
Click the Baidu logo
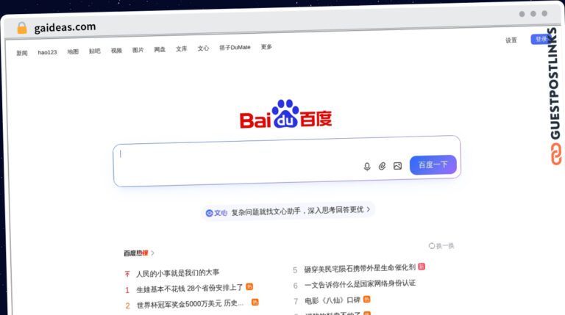[x=285, y=115]
